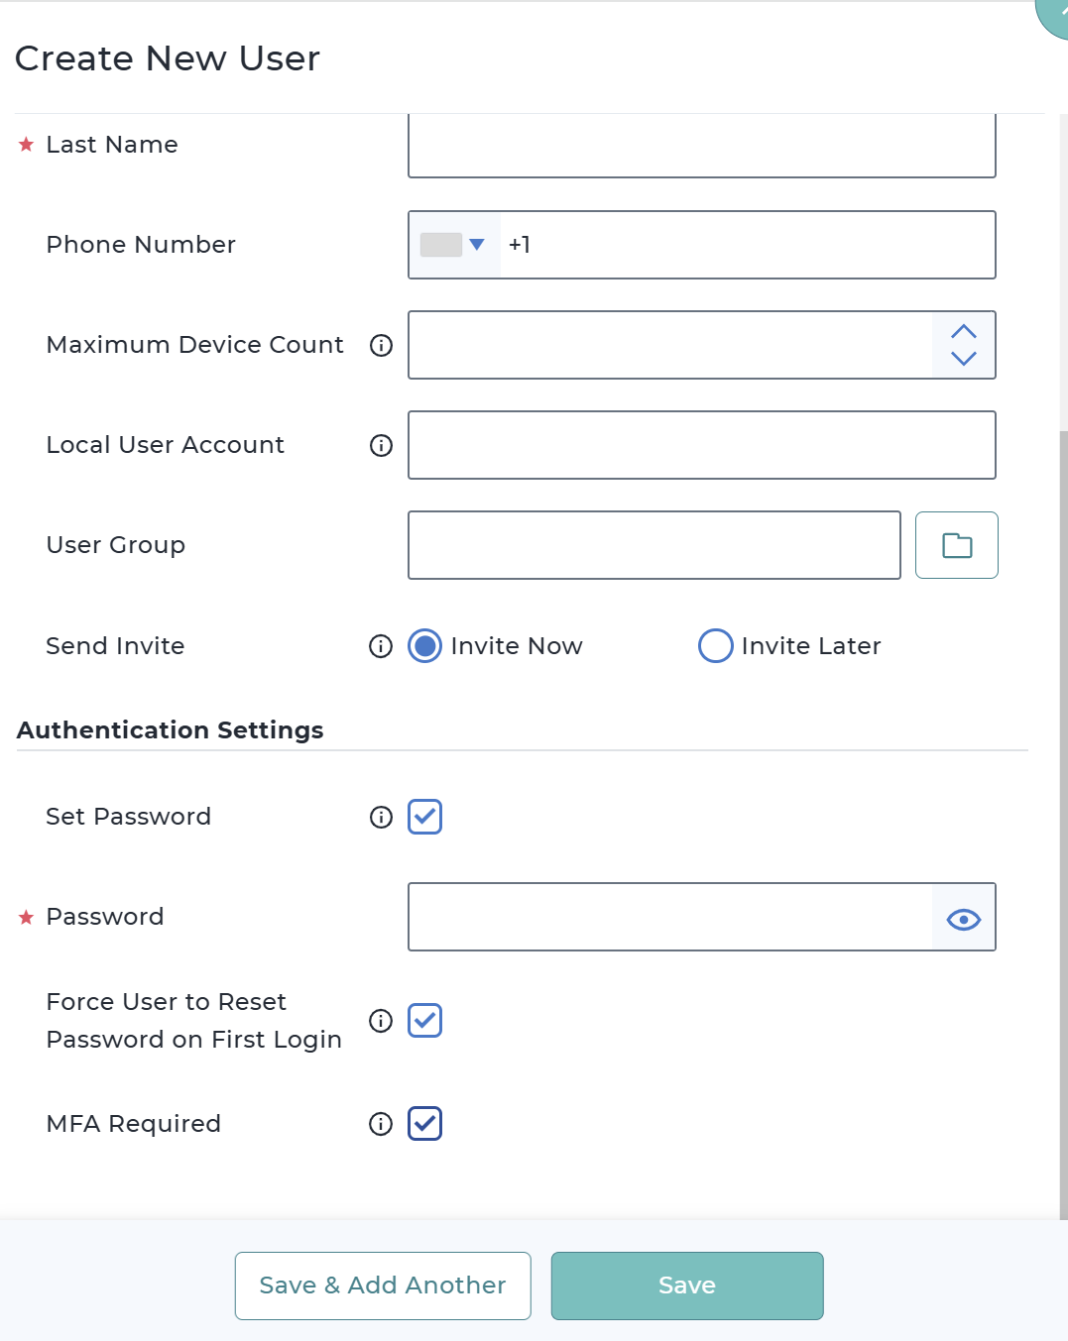Image resolution: width=1068 pixels, height=1341 pixels.
Task: Click the Maximum Device Count info icon
Action: (x=381, y=345)
